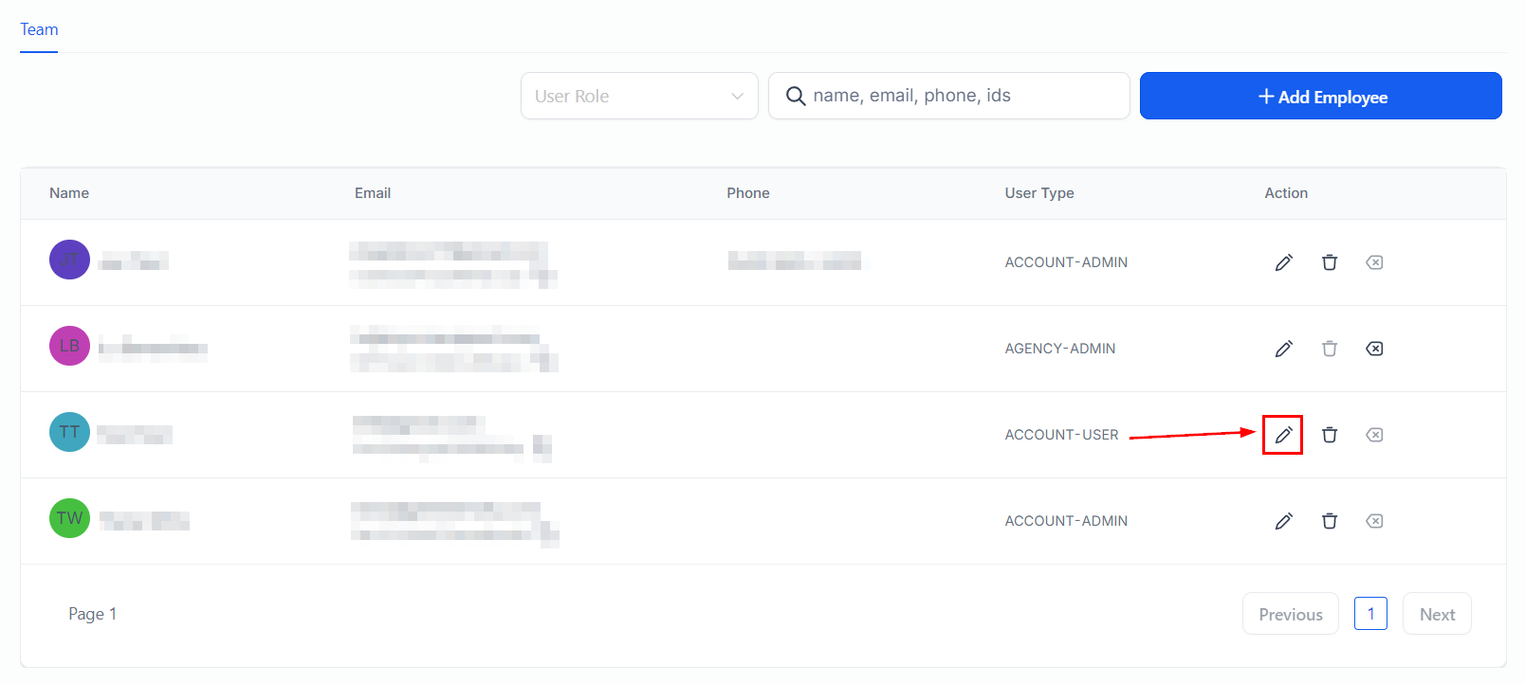Click the Phone column header
Image resolution: width=1525 pixels, height=683 pixels.
[x=748, y=193]
